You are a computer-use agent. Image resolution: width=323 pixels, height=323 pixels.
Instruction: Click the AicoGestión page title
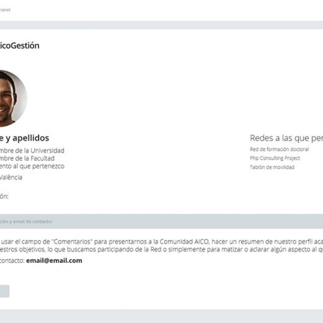(19, 45)
